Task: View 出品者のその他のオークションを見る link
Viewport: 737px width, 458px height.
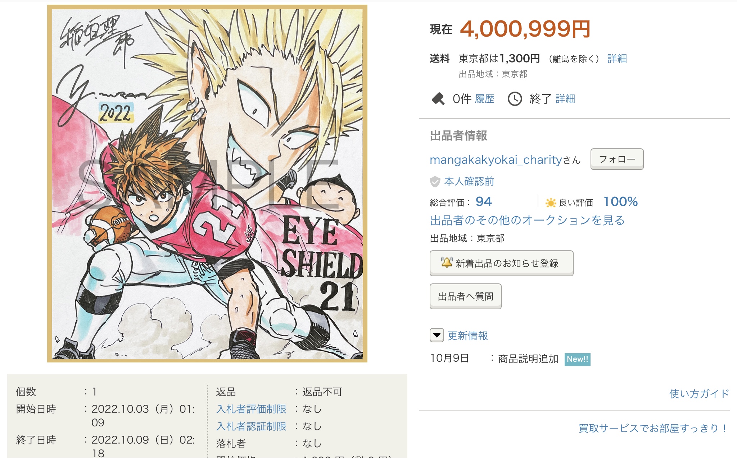Action: point(527,220)
